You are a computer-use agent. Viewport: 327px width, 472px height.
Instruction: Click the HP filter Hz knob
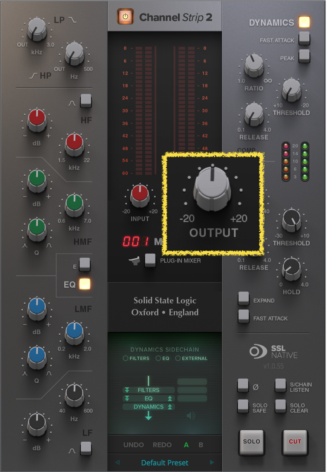pos(74,54)
